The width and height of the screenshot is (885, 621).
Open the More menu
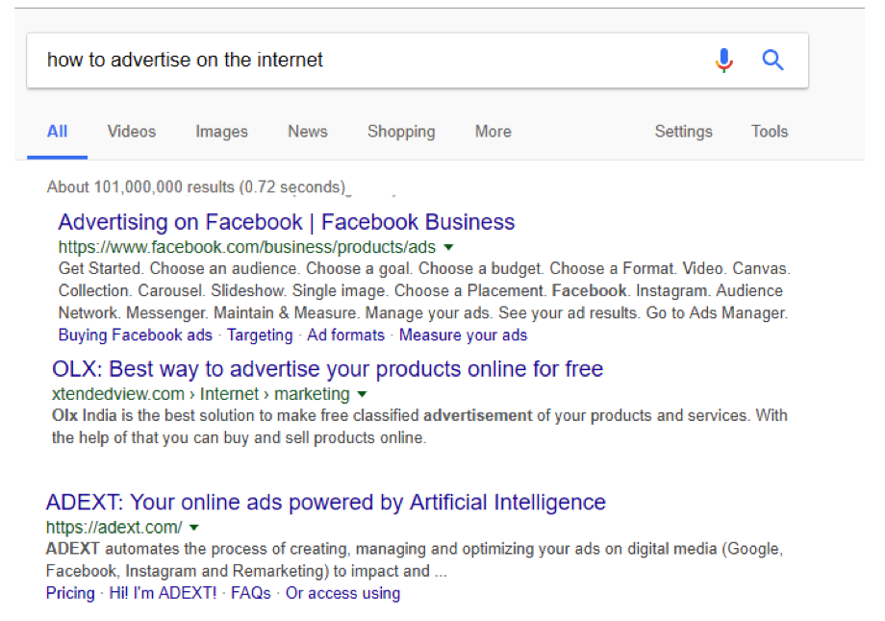click(493, 132)
